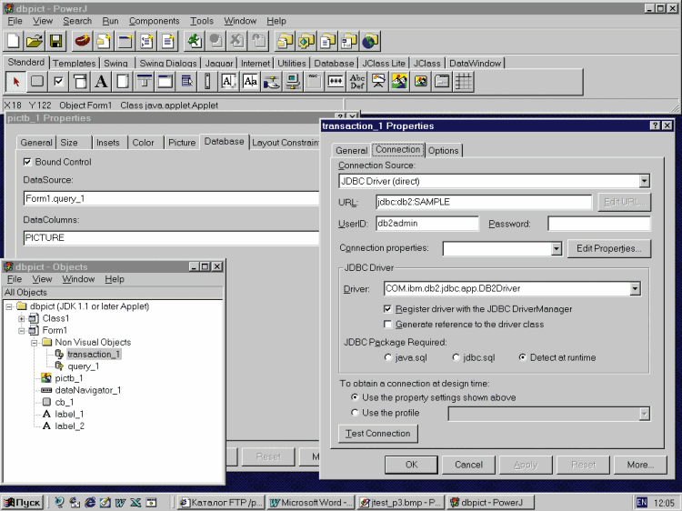Click the running man Run icon

click(x=194, y=41)
